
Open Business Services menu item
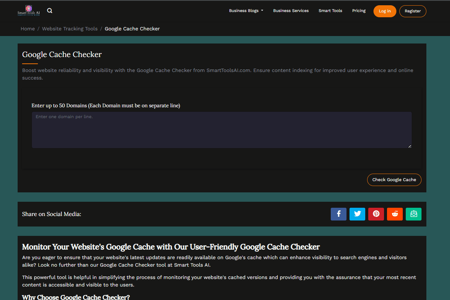click(x=291, y=11)
